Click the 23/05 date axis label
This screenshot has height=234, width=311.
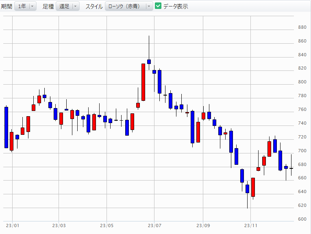[107, 225]
